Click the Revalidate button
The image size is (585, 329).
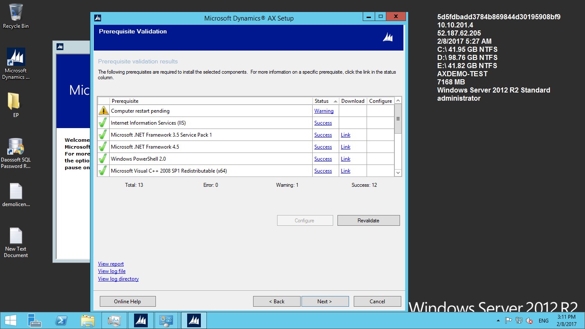tap(368, 221)
